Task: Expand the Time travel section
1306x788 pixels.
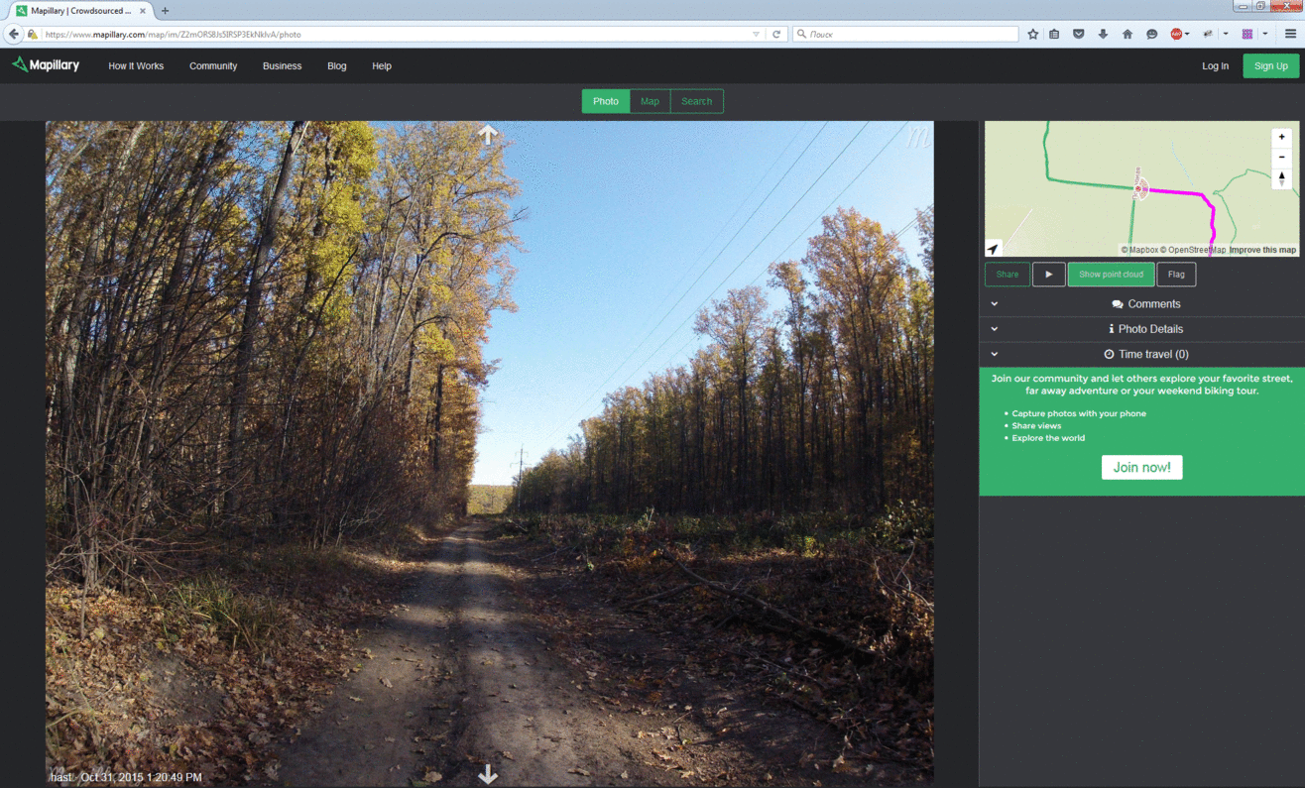Action: click(1145, 354)
